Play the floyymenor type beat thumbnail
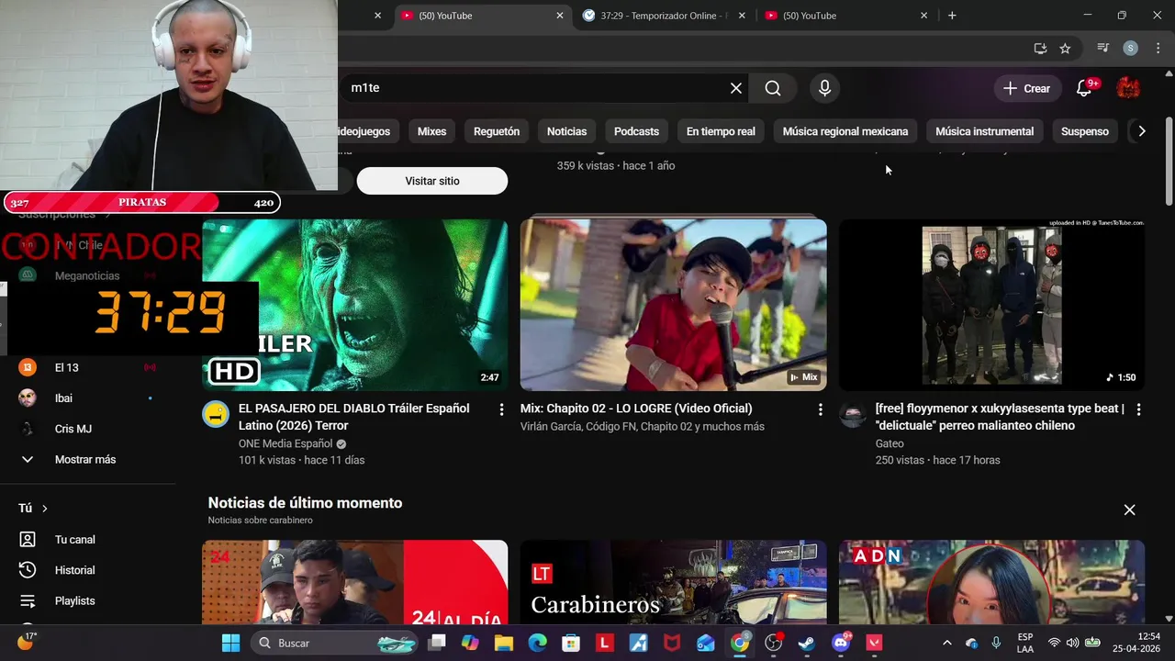This screenshot has width=1175, height=661. click(991, 305)
